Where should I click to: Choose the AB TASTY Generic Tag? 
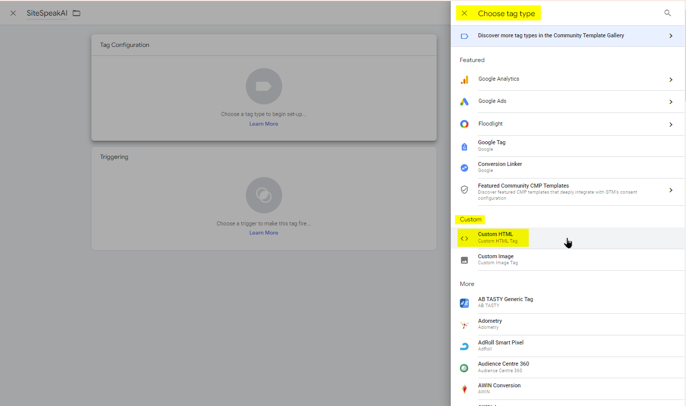568,303
